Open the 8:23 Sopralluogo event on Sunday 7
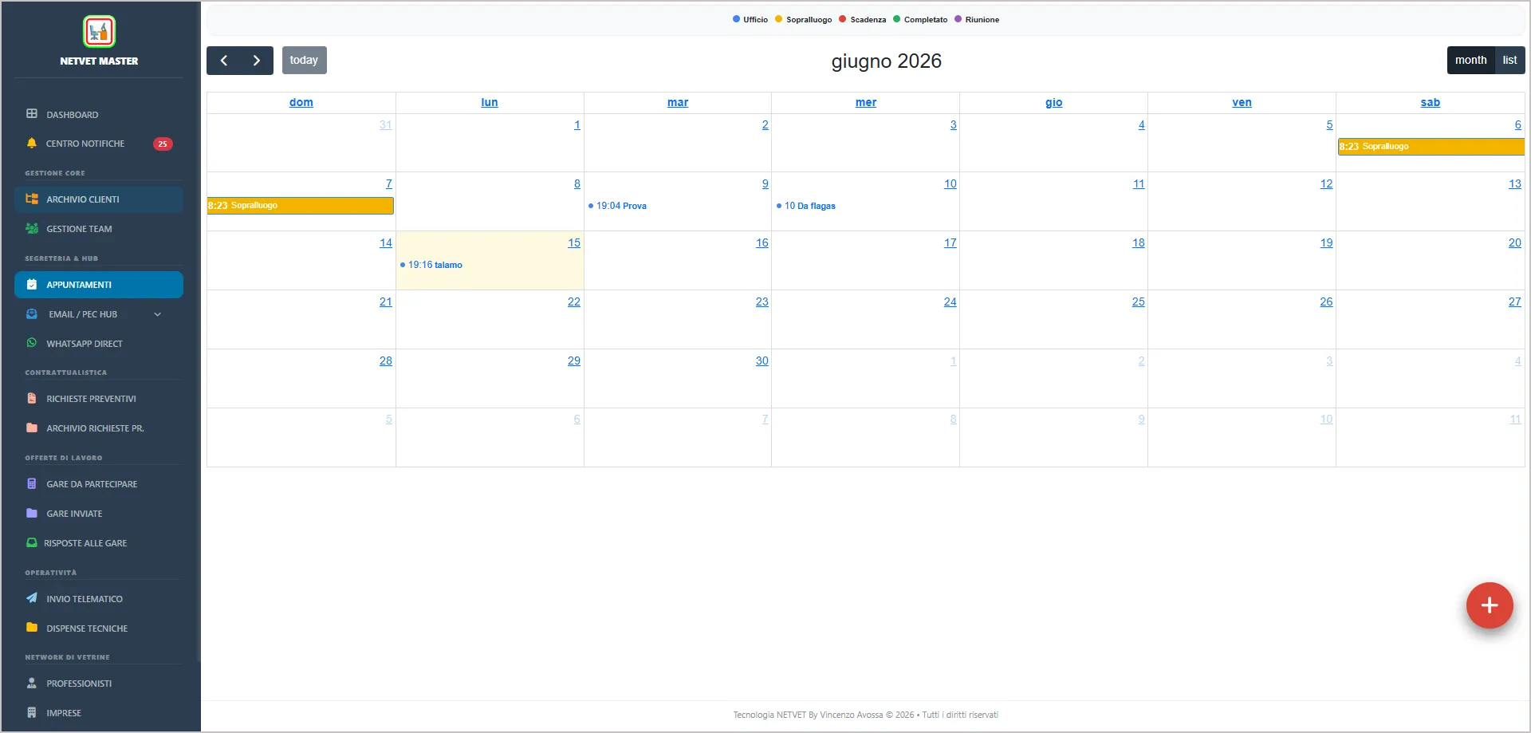Screen dimensions: 1531x733 tap(301, 206)
